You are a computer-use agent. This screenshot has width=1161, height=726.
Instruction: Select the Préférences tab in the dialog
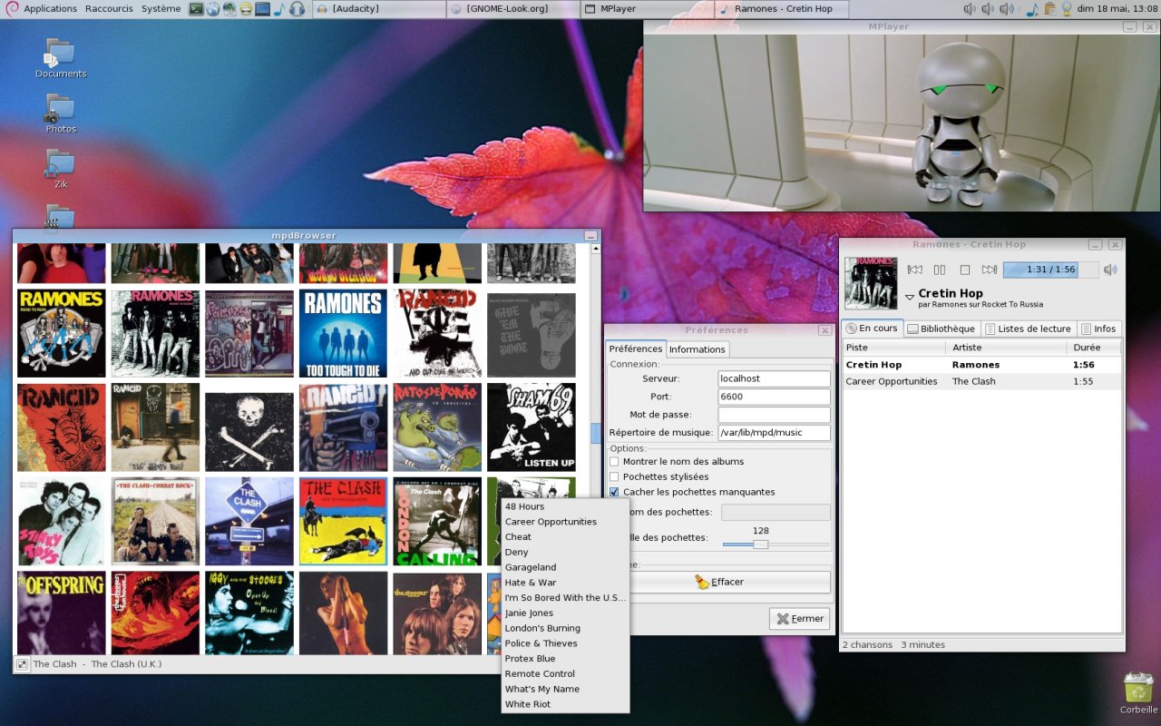click(636, 348)
